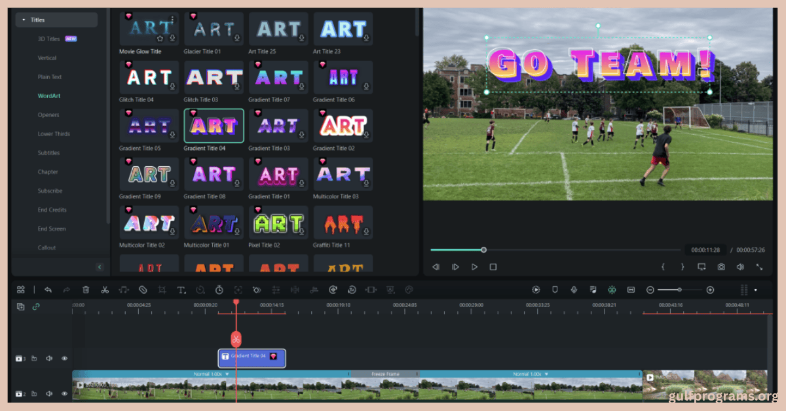Click the Render Preview icon above the timeline

[535, 289]
